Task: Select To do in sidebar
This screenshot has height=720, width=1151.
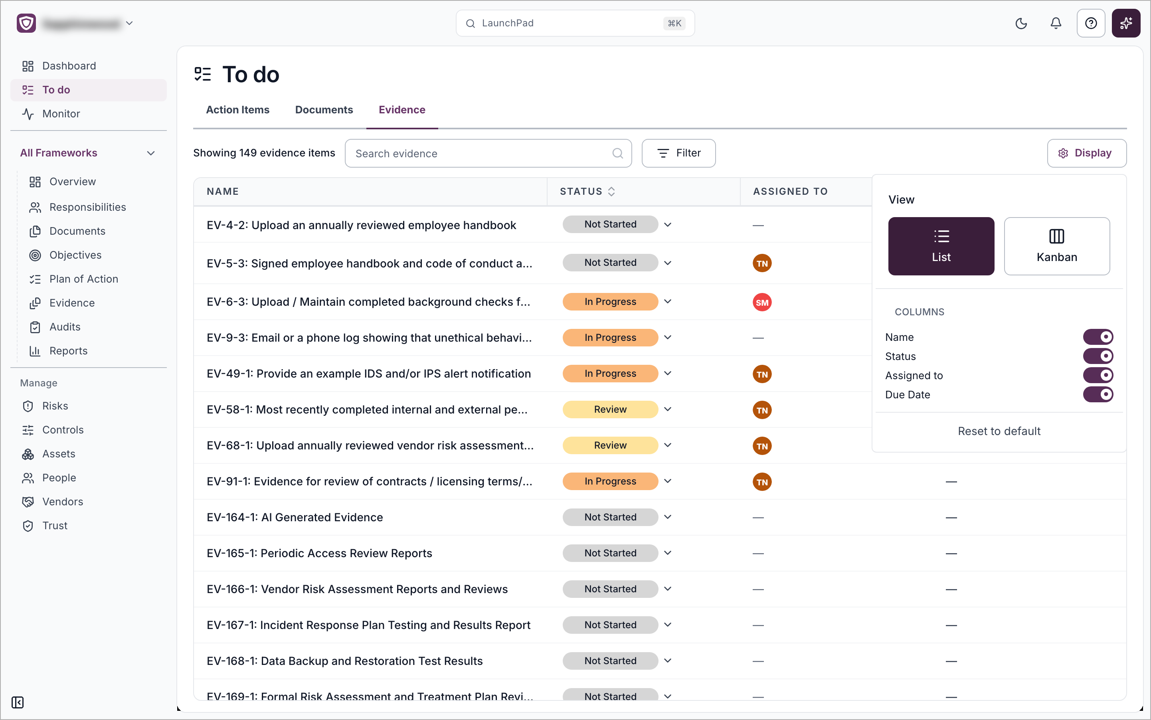Action: [89, 90]
